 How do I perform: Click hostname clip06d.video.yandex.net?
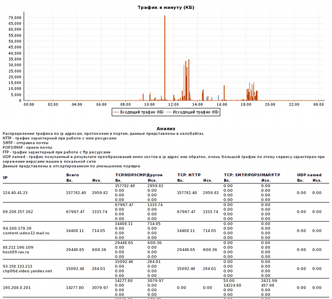27,271
